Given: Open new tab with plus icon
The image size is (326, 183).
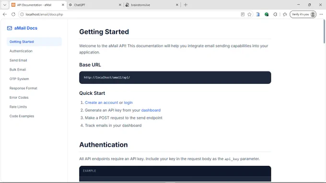Looking at the screenshot, I should pyautogui.click(x=186, y=5).
